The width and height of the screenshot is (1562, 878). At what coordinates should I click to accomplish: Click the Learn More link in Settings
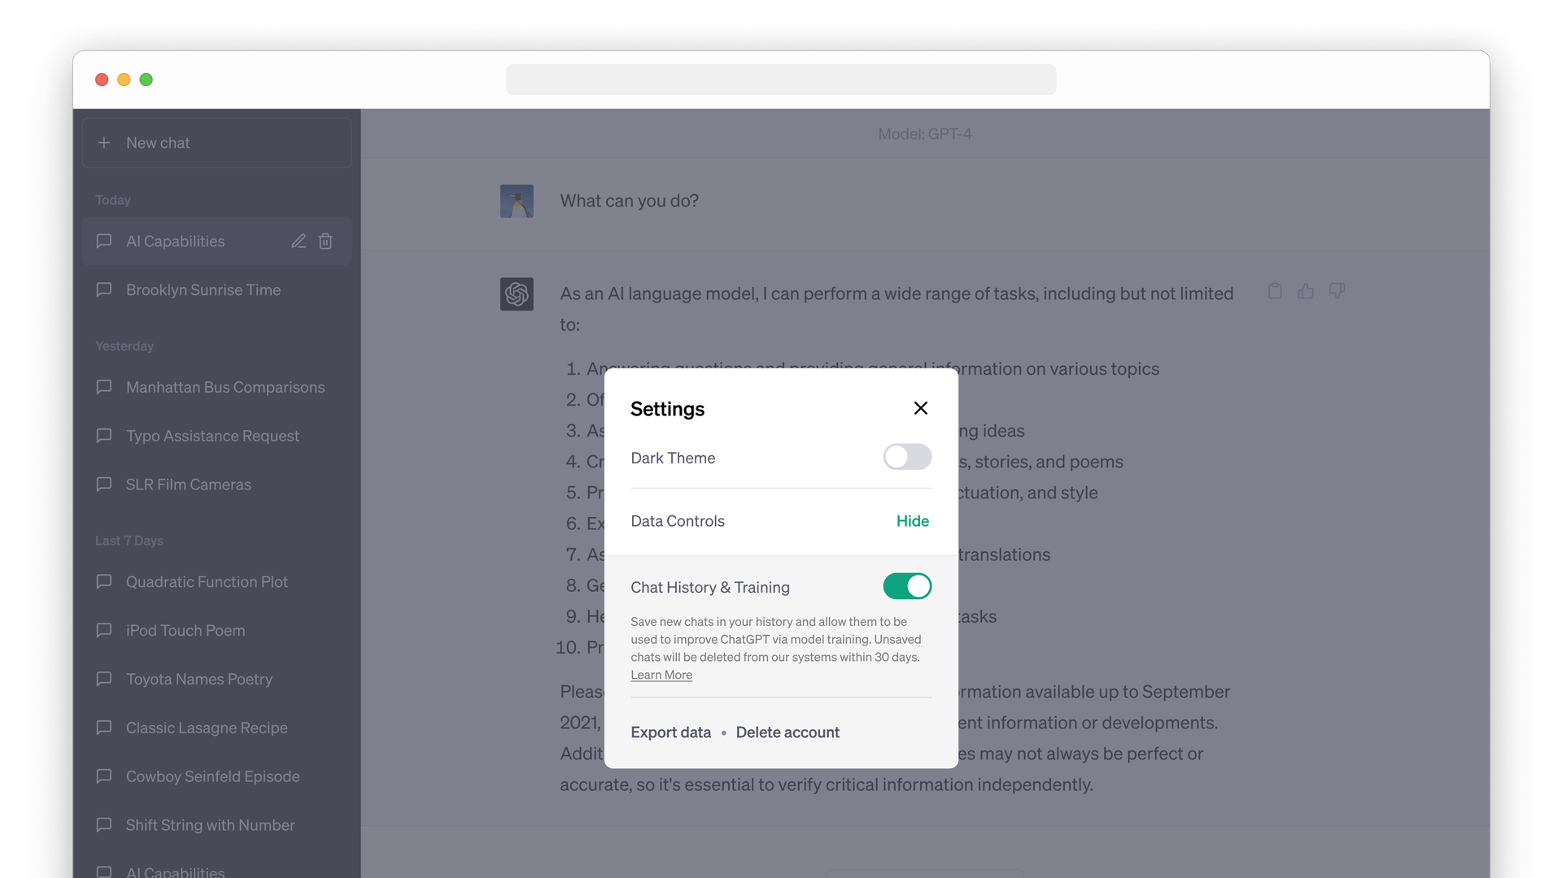click(x=662, y=674)
